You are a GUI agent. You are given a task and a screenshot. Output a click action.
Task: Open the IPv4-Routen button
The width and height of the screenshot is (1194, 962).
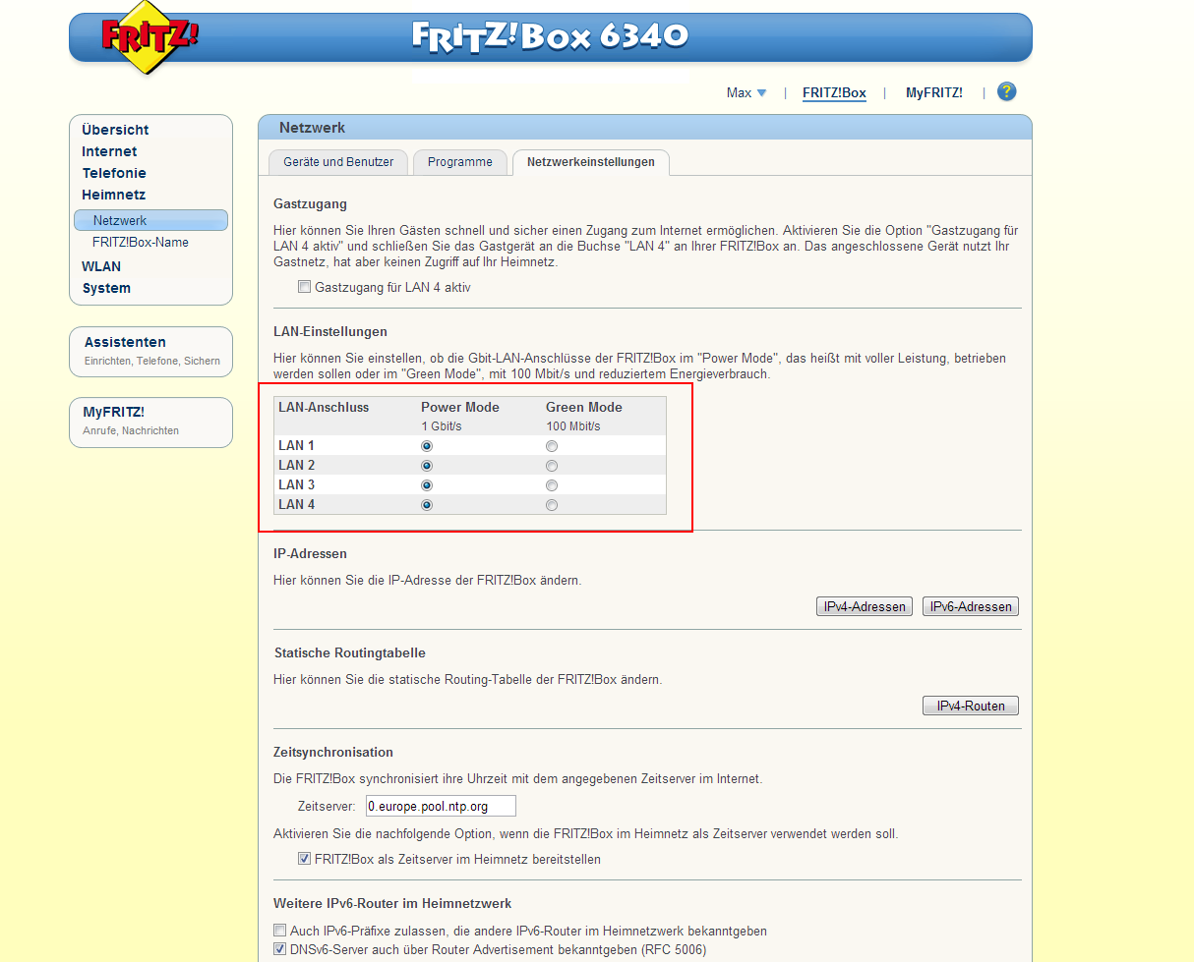971,706
